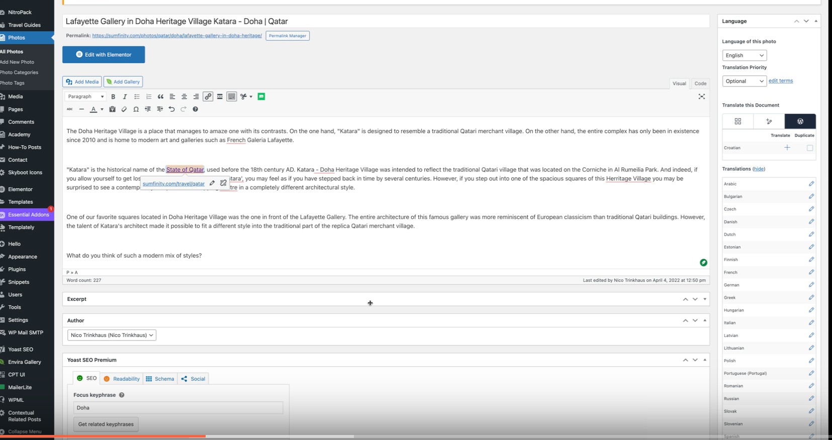This screenshot has height=440, width=832.
Task: Open the English language dropdown
Action: tap(744, 55)
